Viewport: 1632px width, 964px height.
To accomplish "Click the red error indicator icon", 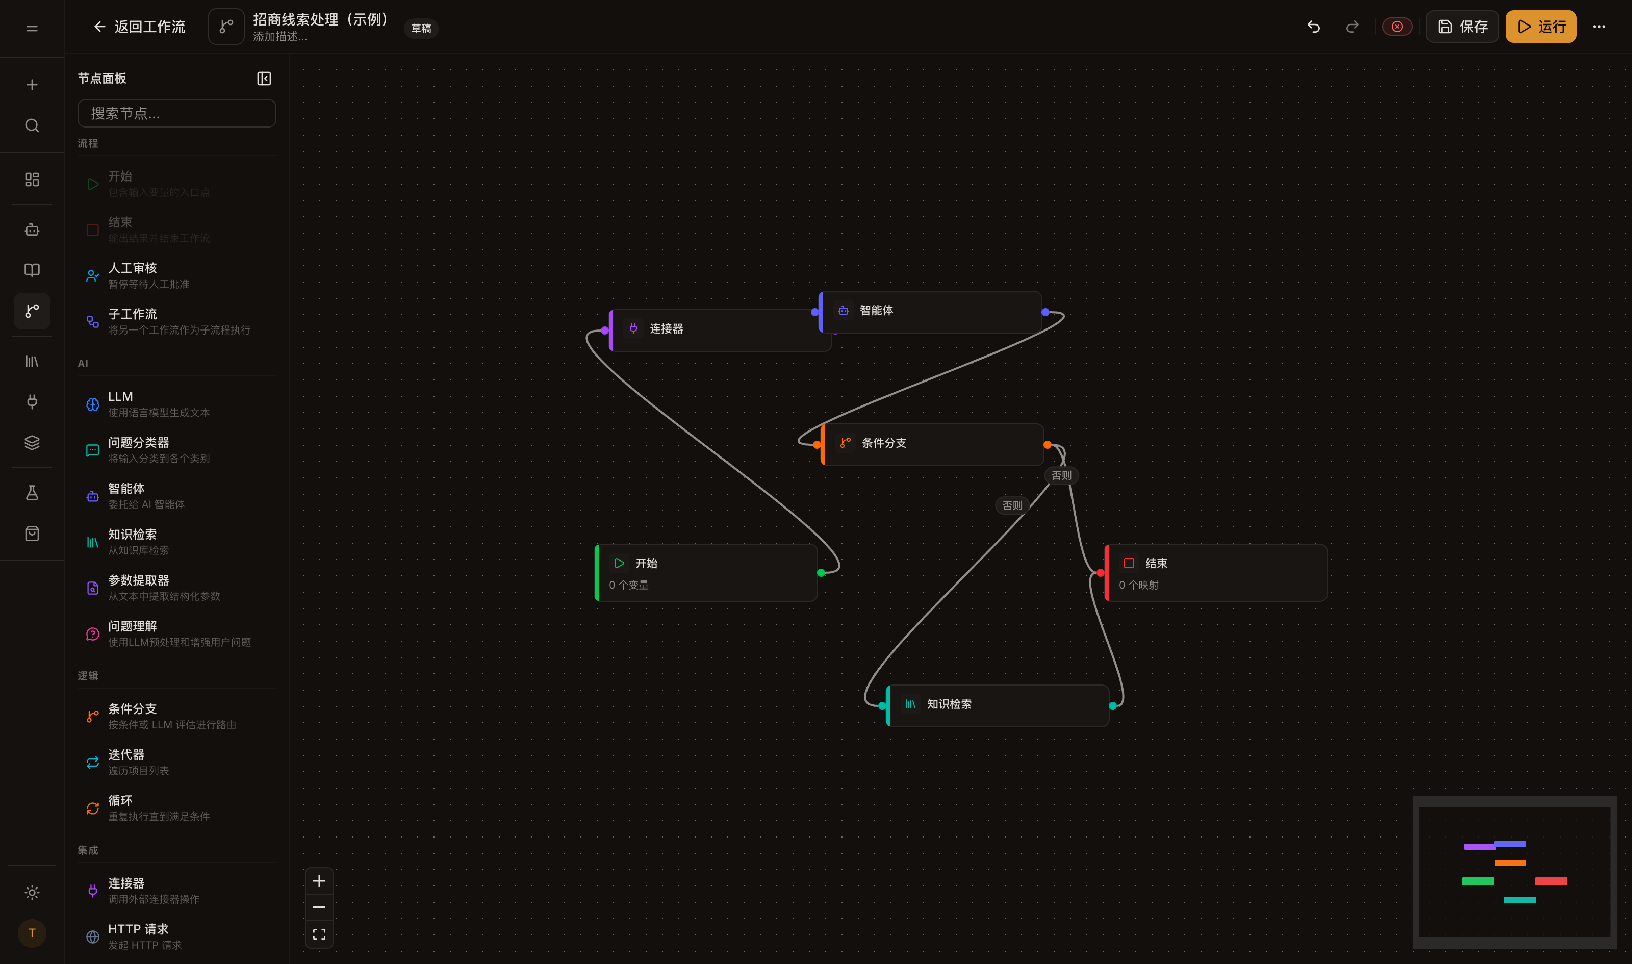I will pyautogui.click(x=1397, y=27).
